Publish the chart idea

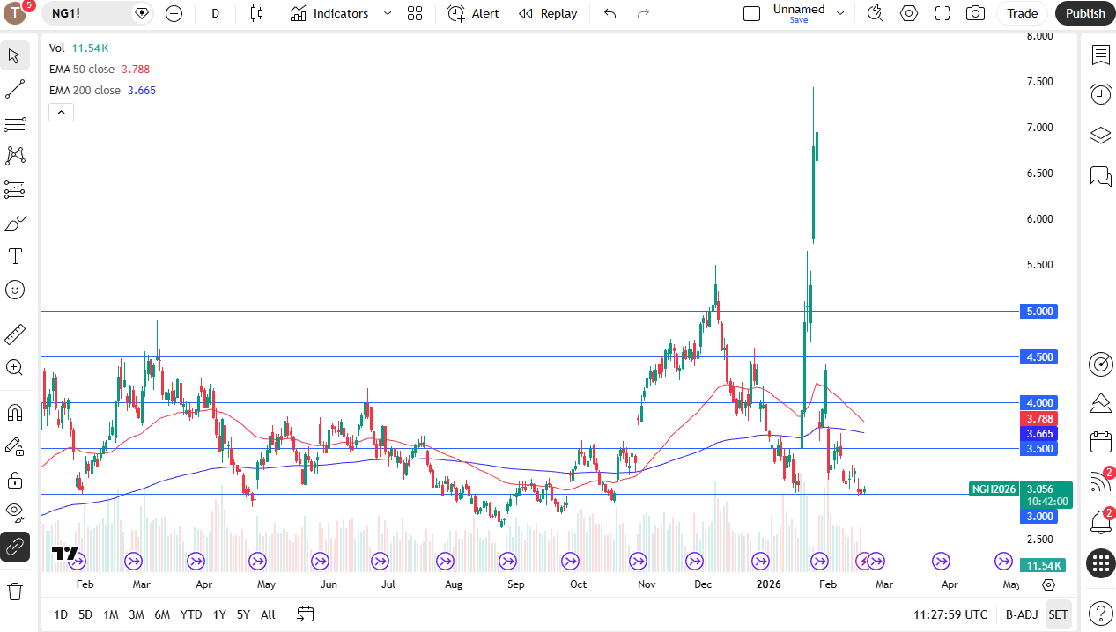pyautogui.click(x=1085, y=13)
